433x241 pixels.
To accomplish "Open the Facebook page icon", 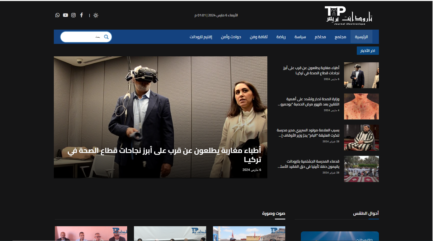I will pyautogui.click(x=82, y=15).
